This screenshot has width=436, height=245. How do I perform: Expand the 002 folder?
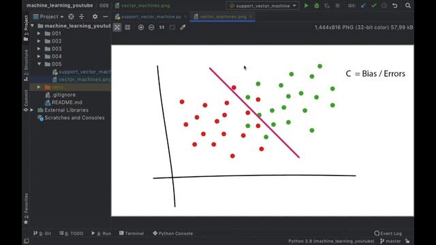(39, 41)
